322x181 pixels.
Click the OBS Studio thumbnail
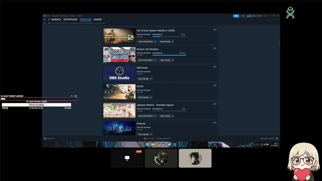coord(119,73)
